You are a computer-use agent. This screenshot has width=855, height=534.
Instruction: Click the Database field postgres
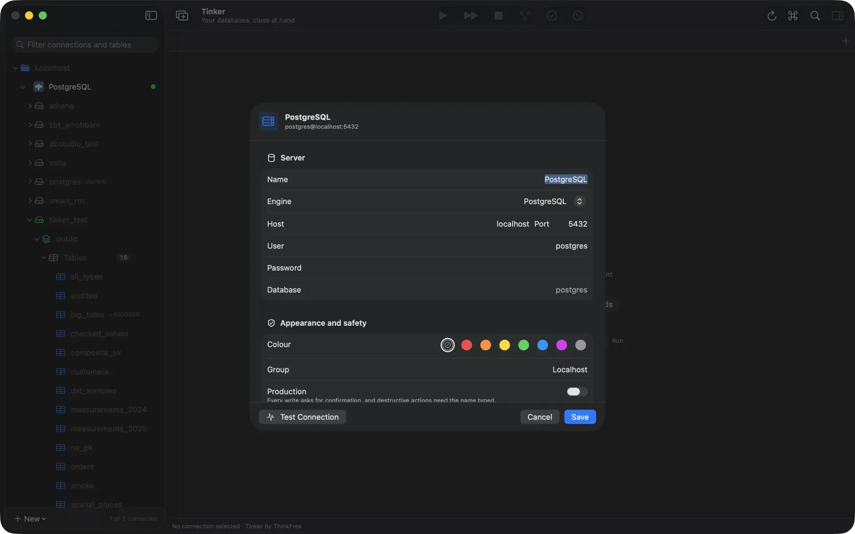tap(571, 290)
